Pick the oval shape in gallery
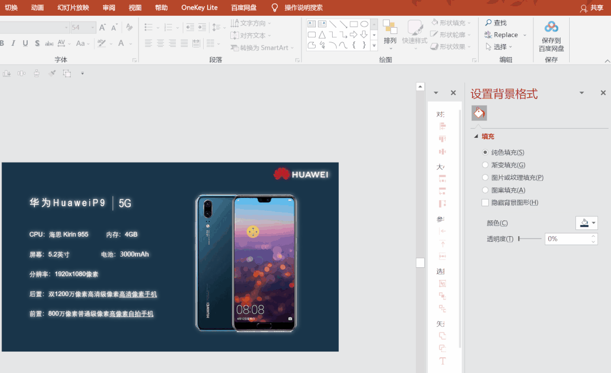611x373 pixels. pos(364,24)
